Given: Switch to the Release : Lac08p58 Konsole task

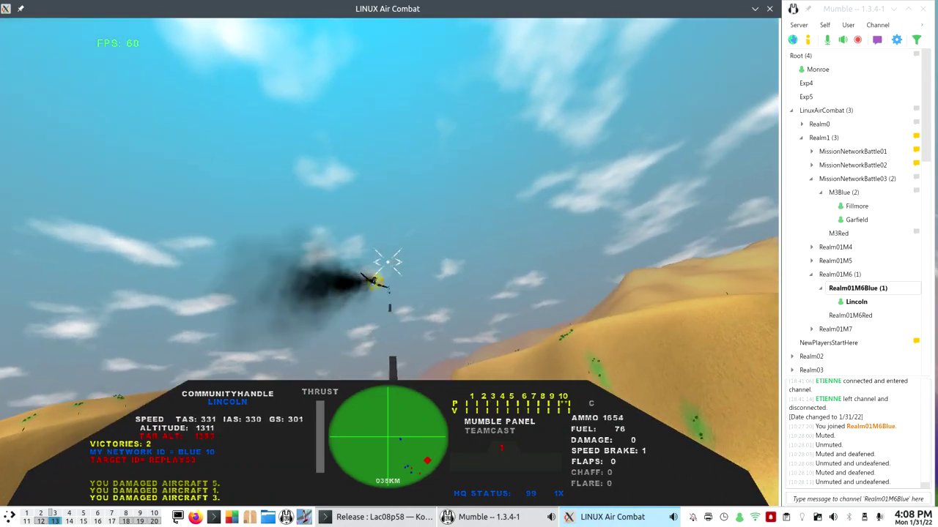Looking at the screenshot, I should click(375, 517).
